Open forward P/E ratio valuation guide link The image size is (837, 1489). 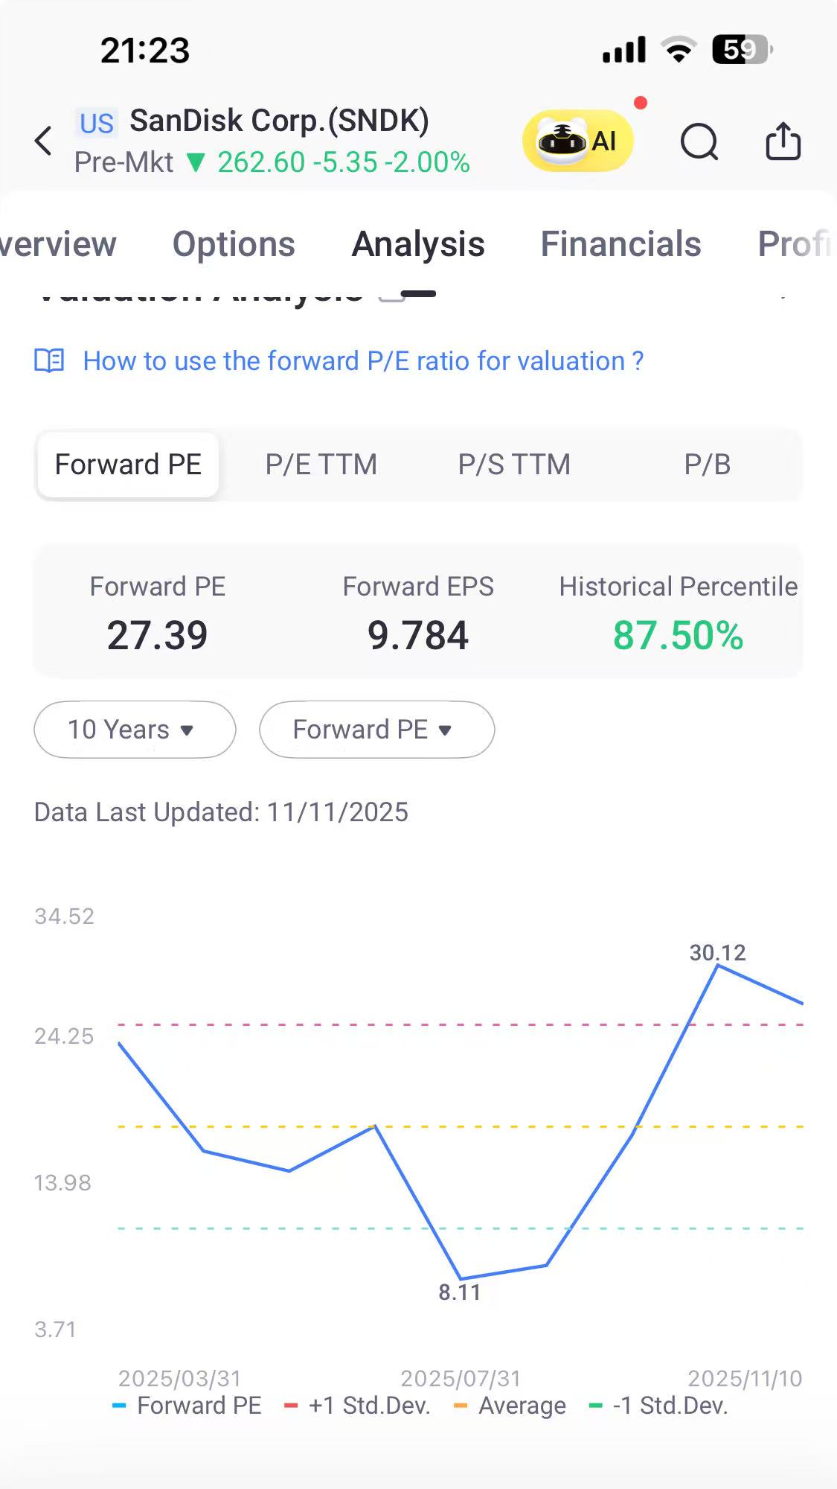click(363, 361)
